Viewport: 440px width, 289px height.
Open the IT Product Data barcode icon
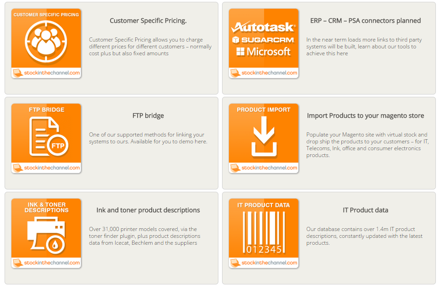(x=264, y=232)
